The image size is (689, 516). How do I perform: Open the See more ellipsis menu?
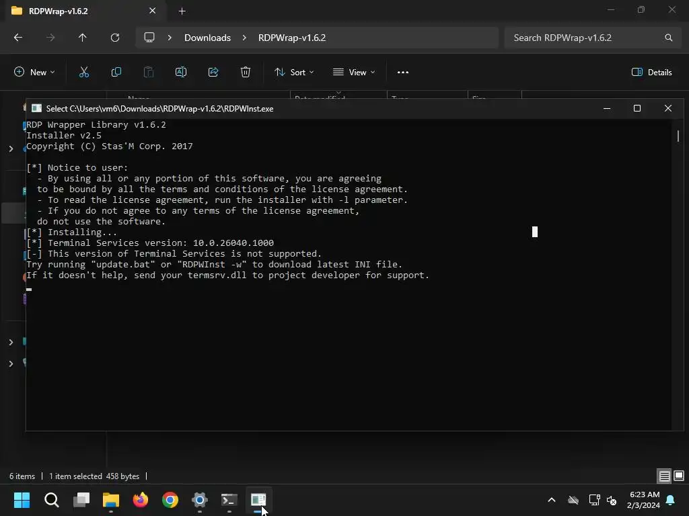pyautogui.click(x=403, y=73)
